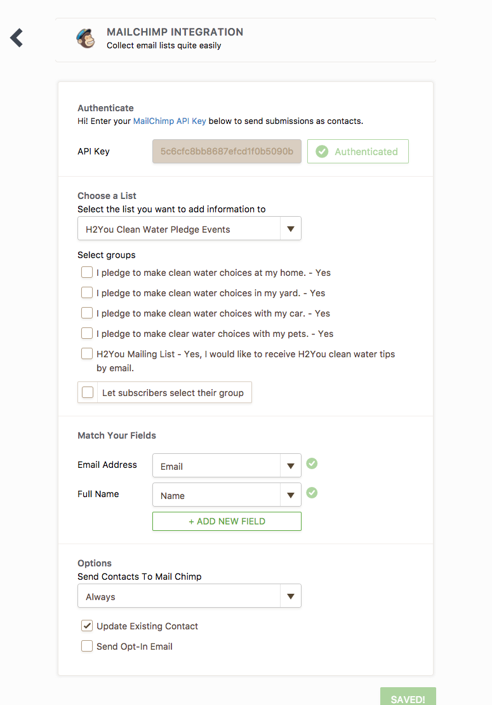
Task: Open the MailChimp API Key link
Action: click(x=170, y=121)
